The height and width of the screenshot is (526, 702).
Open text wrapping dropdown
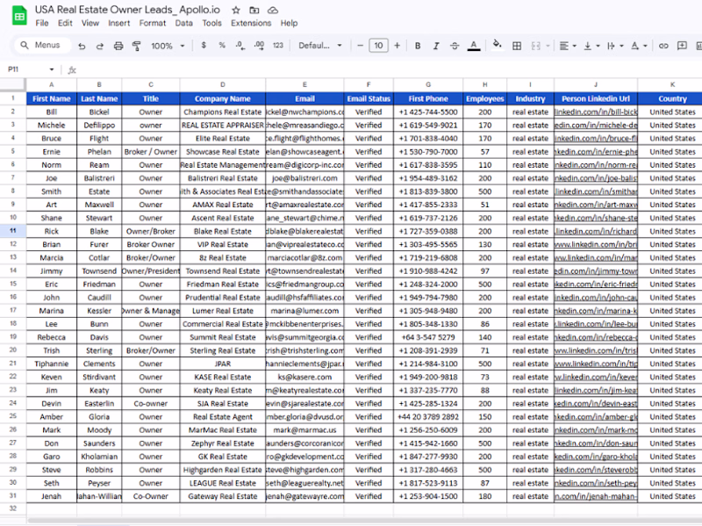coord(615,46)
